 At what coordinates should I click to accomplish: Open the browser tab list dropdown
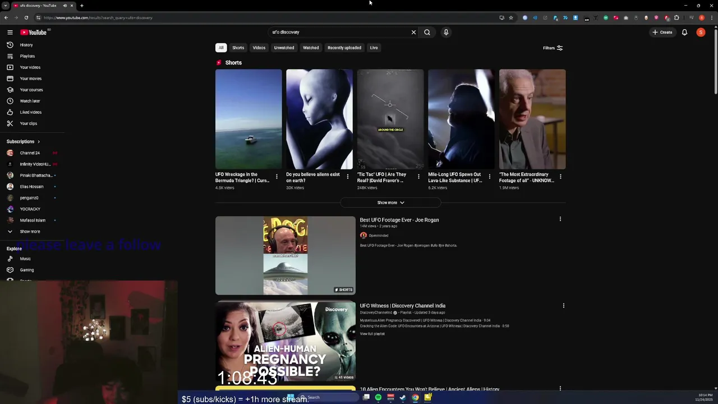[x=5, y=6]
